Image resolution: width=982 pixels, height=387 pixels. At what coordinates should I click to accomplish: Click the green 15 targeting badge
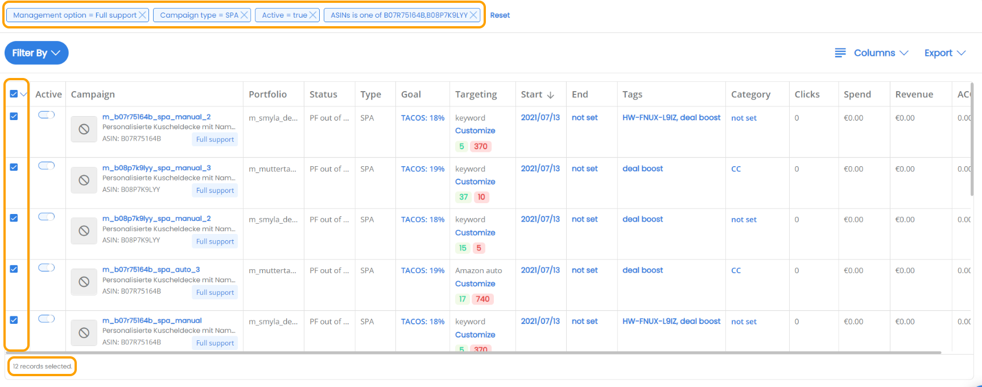pos(463,248)
